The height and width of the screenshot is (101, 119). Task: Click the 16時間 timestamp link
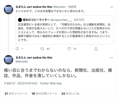coord(72,7)
